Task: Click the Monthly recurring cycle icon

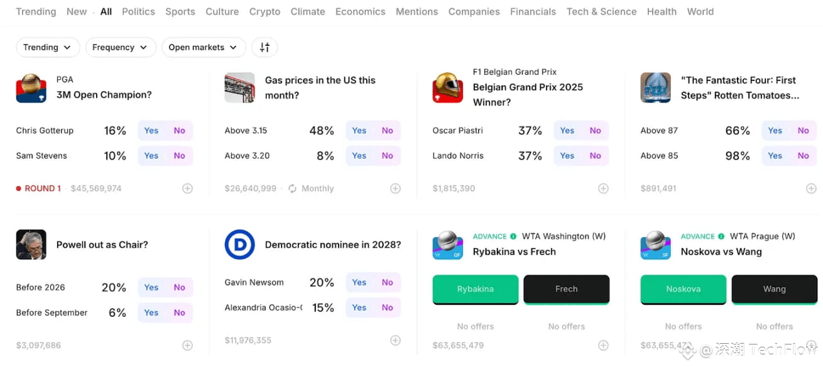Action: pyautogui.click(x=292, y=189)
